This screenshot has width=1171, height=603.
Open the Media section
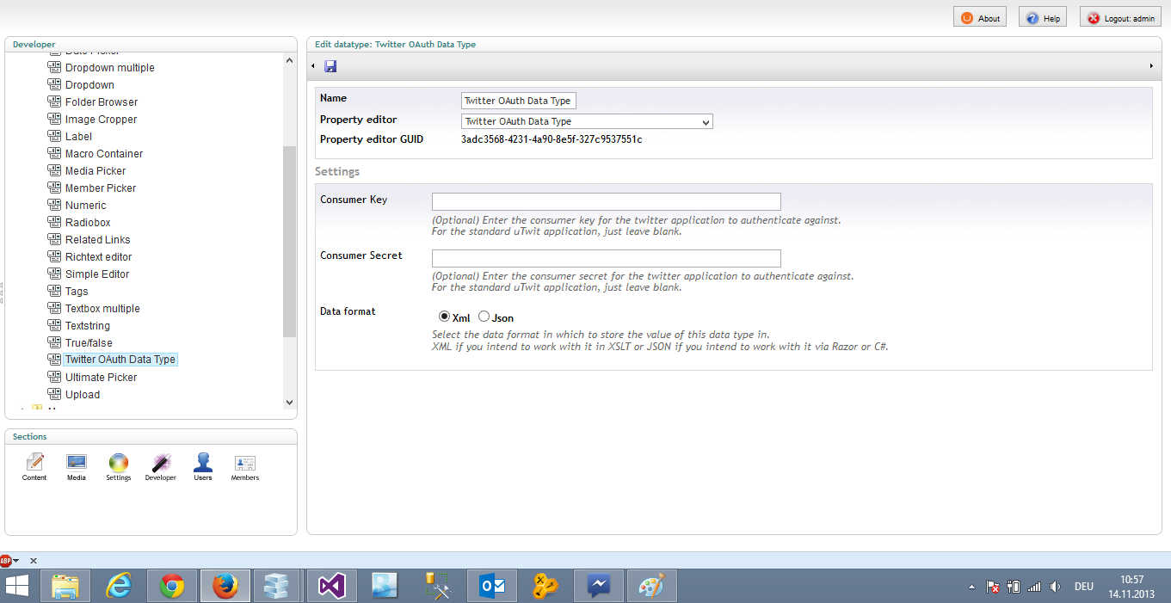(x=77, y=467)
